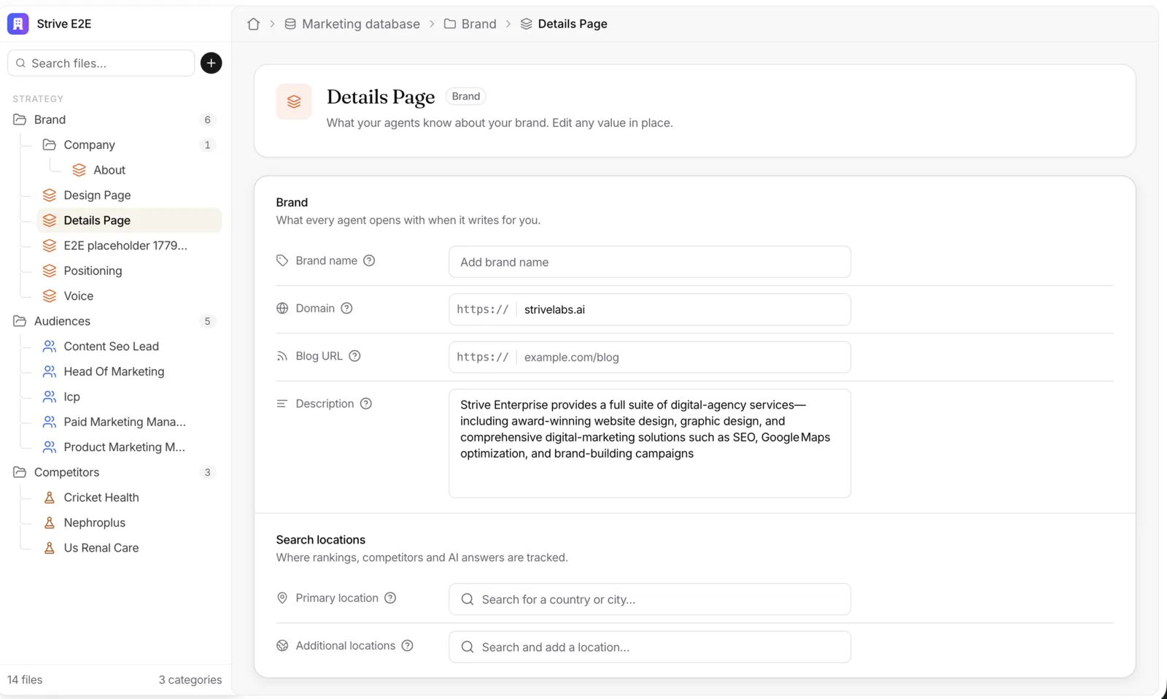Click the tag icon beside Brand name
Screen dimensions: 1167x699
point(282,260)
